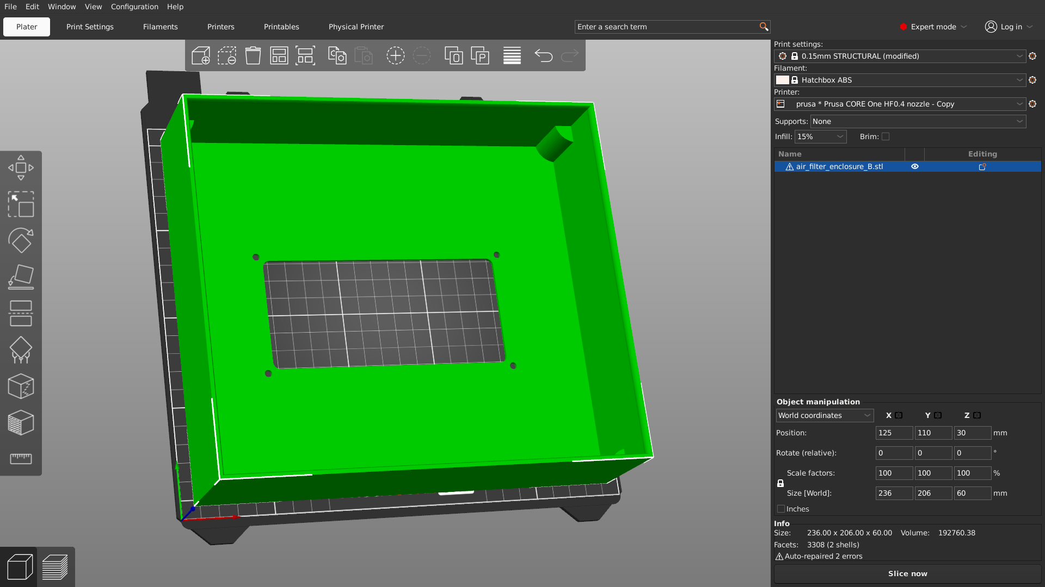Click the Undo arrow icon
This screenshot has height=587, width=1045.
(x=543, y=55)
